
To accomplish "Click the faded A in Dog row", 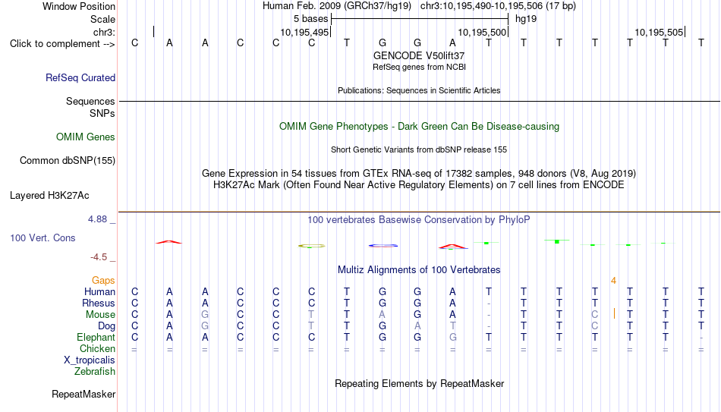I will tap(417, 326).
